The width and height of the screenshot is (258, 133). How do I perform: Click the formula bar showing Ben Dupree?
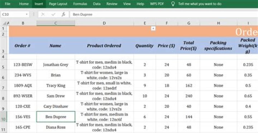coord(164,14)
